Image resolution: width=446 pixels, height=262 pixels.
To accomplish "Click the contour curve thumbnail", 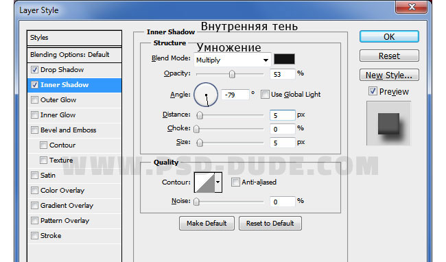I will pos(204,182).
